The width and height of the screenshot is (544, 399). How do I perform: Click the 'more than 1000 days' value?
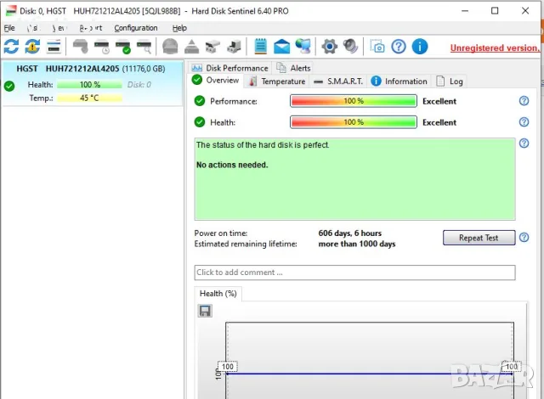click(357, 244)
